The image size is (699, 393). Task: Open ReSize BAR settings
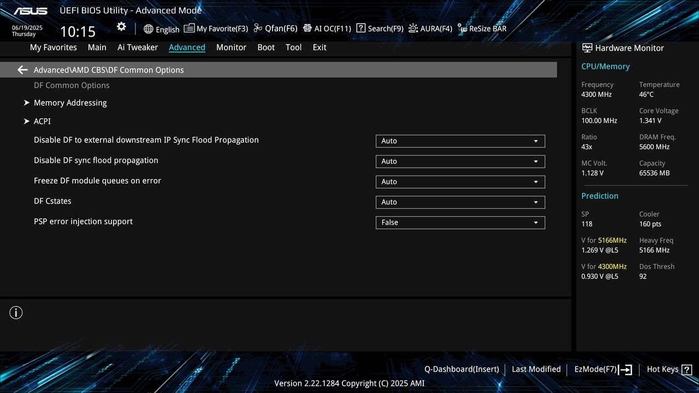[482, 28]
